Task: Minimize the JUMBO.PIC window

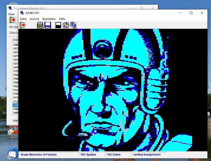Action: tap(180, 13)
